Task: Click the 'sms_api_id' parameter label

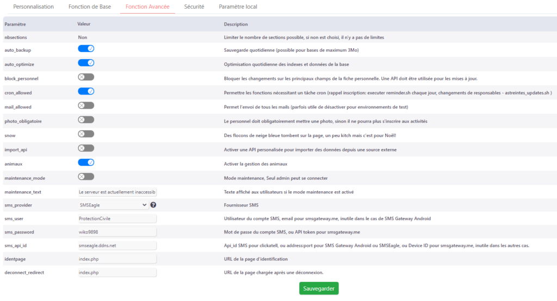Action: click(16, 246)
